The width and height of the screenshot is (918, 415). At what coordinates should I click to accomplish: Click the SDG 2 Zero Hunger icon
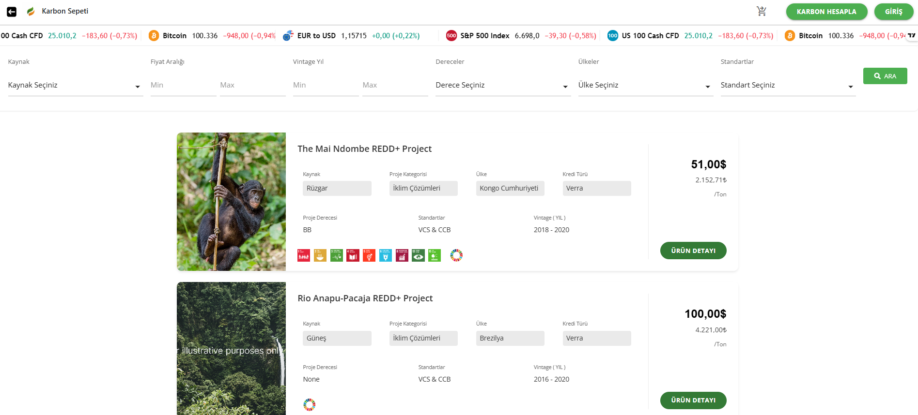[x=320, y=255]
